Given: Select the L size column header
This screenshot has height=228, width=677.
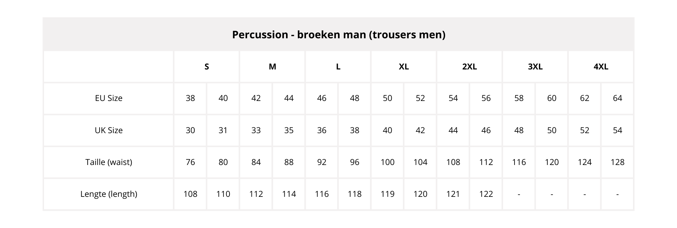Looking at the screenshot, I should (338, 66).
